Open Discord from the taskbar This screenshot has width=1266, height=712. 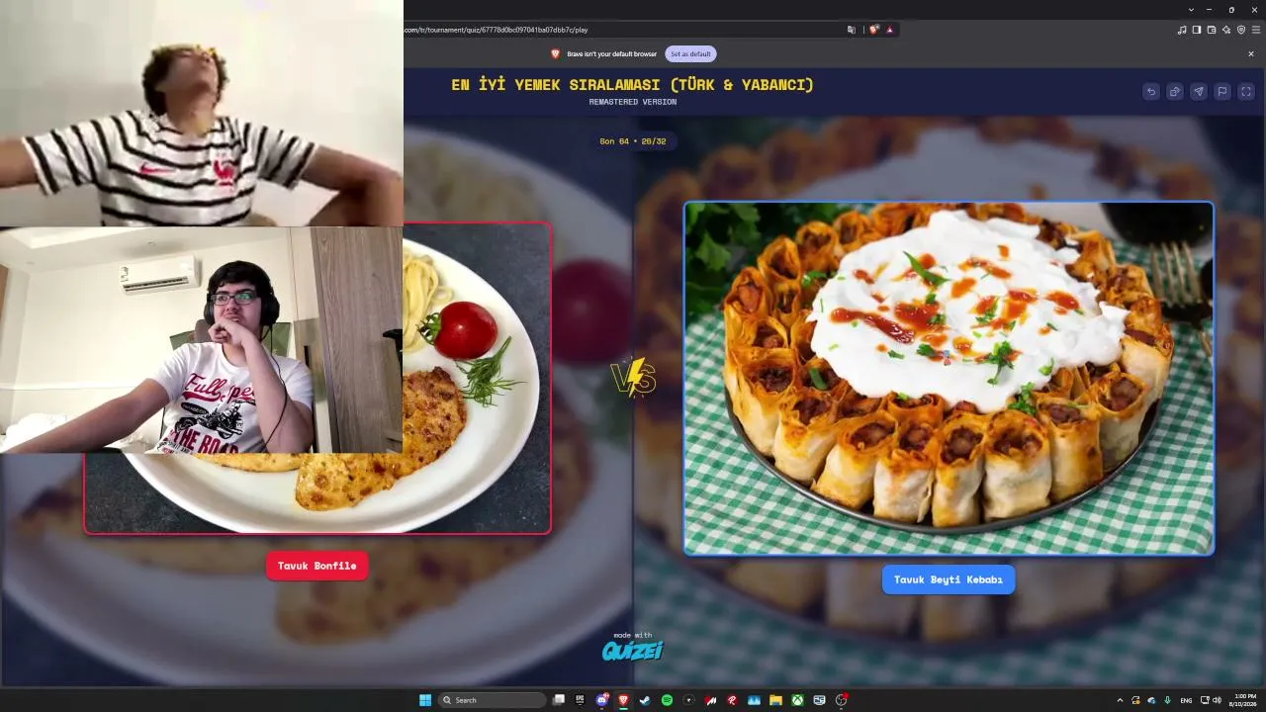coord(602,700)
